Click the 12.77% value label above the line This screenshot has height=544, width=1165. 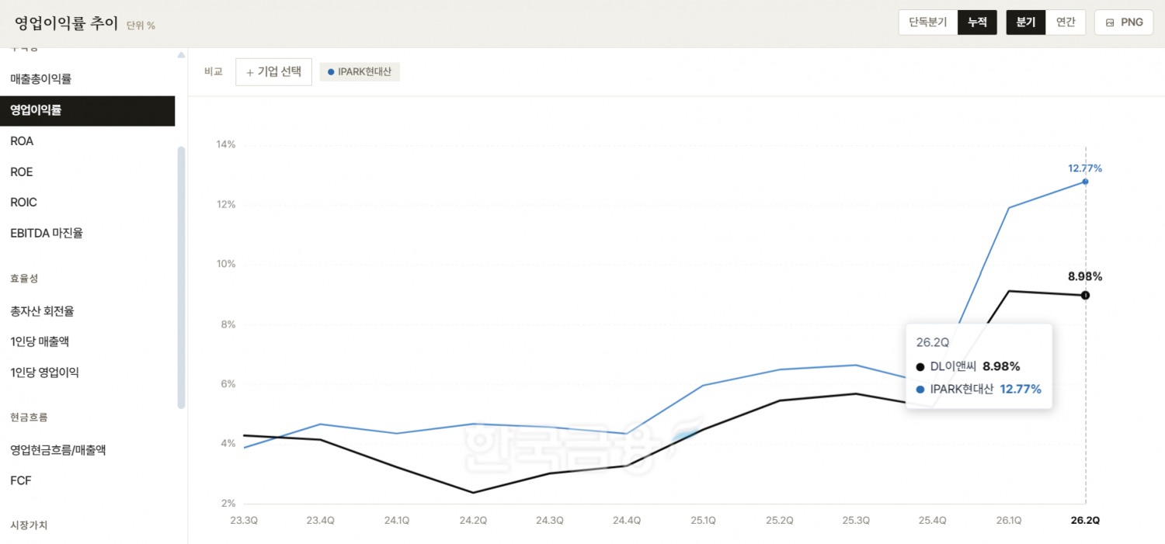coord(1085,168)
